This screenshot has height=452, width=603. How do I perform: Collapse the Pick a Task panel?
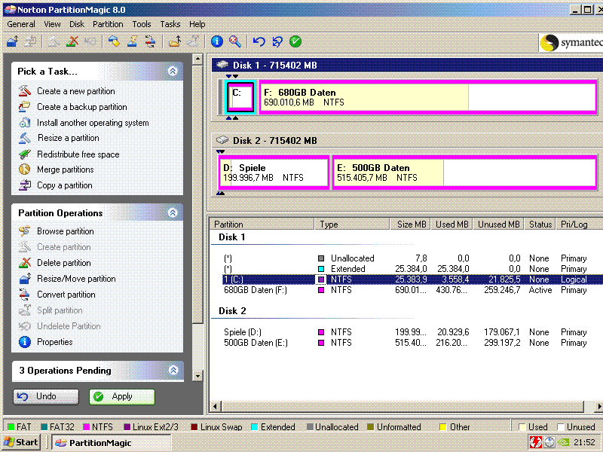[x=173, y=71]
